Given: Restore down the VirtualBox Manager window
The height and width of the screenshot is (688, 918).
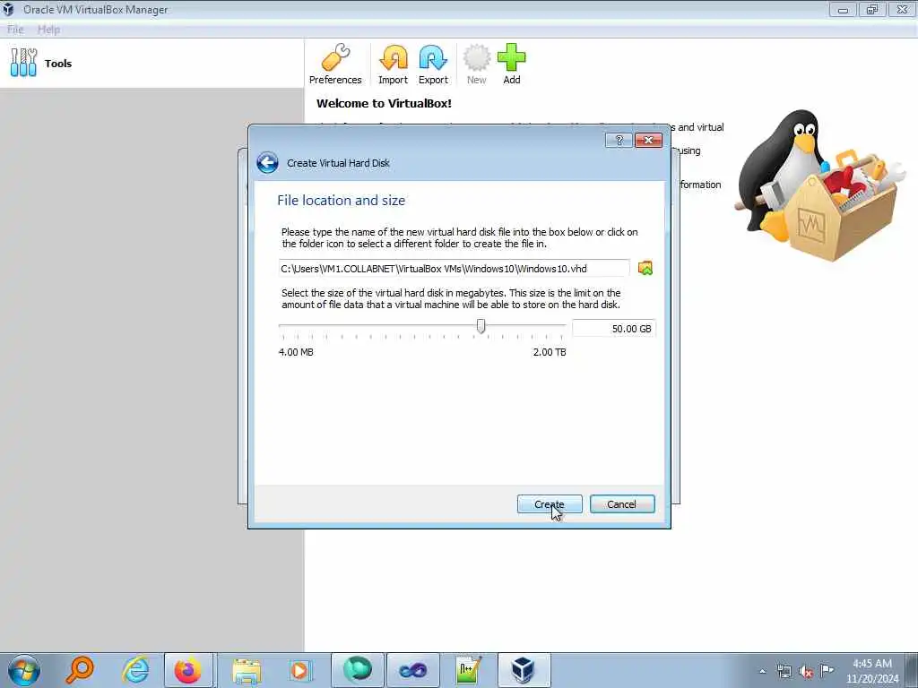Looking at the screenshot, I should click(x=872, y=9).
